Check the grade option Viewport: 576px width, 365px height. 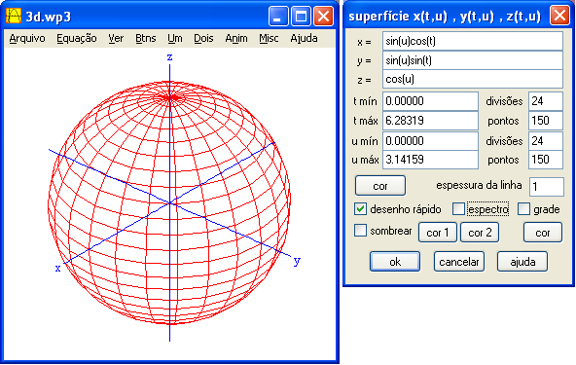(x=523, y=209)
